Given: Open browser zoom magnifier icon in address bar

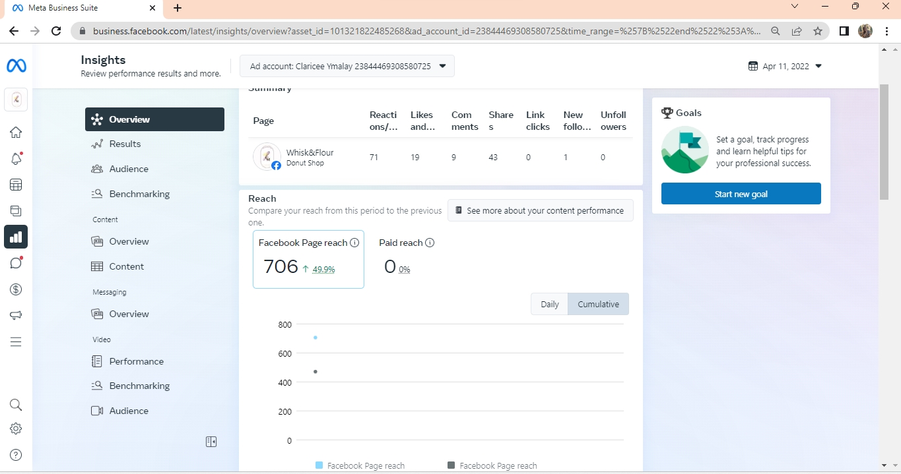Looking at the screenshot, I should [776, 31].
